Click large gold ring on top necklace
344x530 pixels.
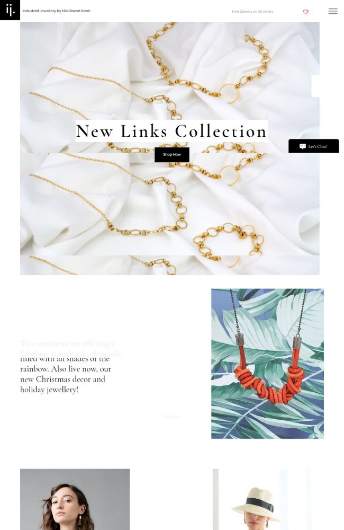point(230,93)
